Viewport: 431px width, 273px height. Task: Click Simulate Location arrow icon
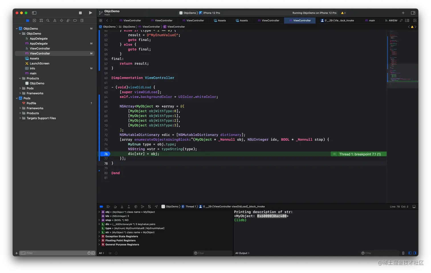[156, 207]
